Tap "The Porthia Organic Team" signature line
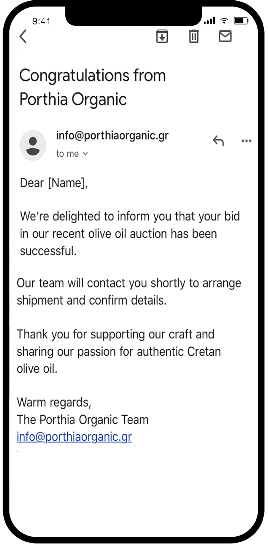The image size is (268, 544). (x=83, y=419)
